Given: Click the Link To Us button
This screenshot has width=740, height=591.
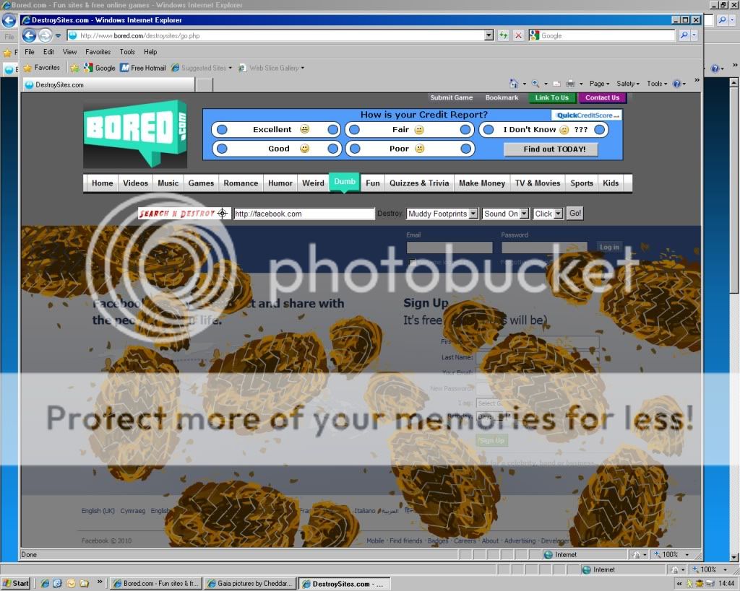Looking at the screenshot, I should click(551, 97).
